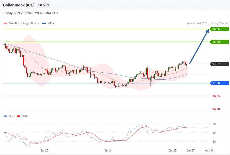Click the 'RSI' legend label
The height and width of the screenshot is (155, 230).
(11, 116)
